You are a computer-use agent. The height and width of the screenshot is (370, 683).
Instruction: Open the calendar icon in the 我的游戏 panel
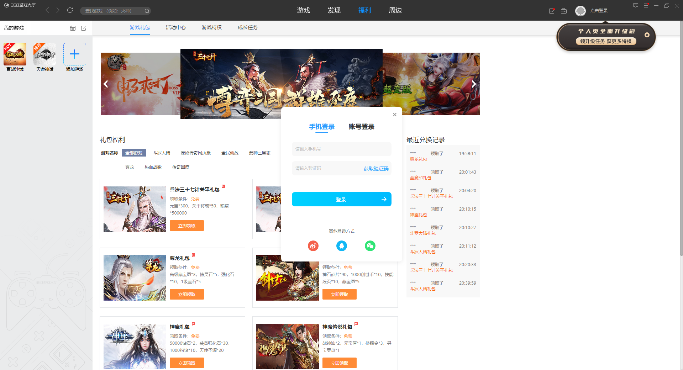[73, 28]
